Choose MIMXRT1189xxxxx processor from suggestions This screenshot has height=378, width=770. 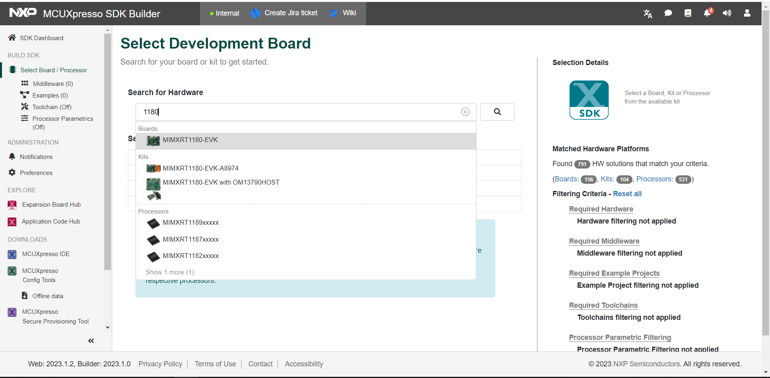[190, 223]
